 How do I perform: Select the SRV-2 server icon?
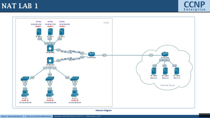(x=50, y=32)
